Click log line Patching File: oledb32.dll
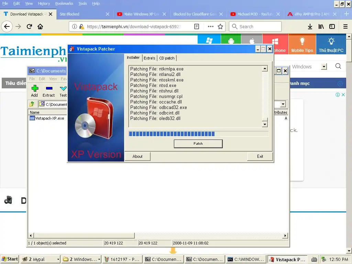This screenshot has width=352, height=264. coord(155,118)
